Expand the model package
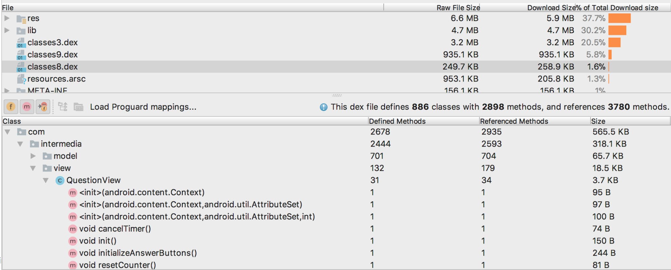The height and width of the screenshot is (270, 671). (x=33, y=156)
